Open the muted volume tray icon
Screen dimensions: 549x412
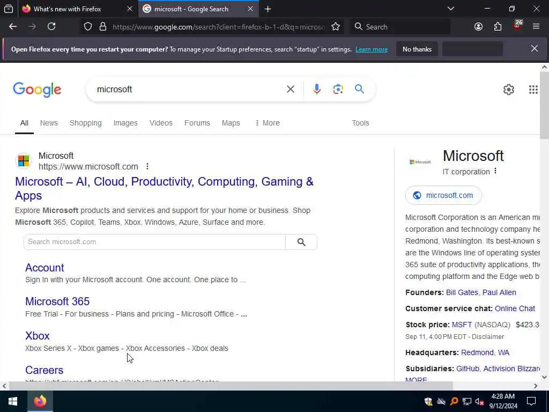point(480,401)
